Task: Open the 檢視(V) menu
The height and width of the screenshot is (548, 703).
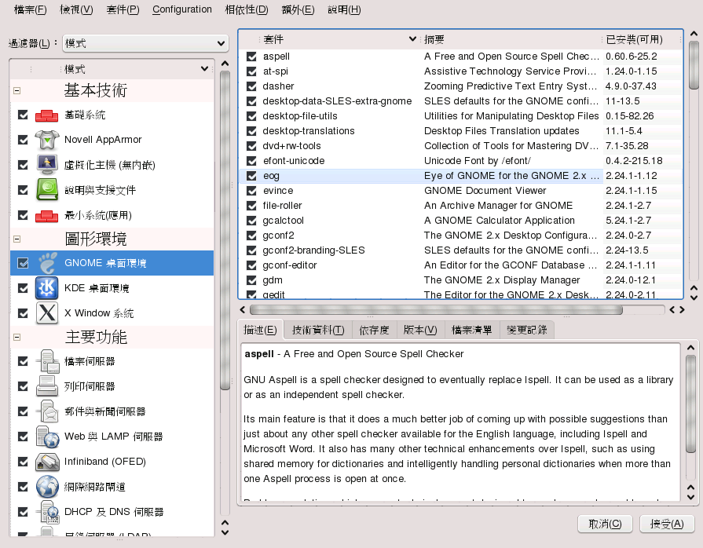Action: click(76, 9)
